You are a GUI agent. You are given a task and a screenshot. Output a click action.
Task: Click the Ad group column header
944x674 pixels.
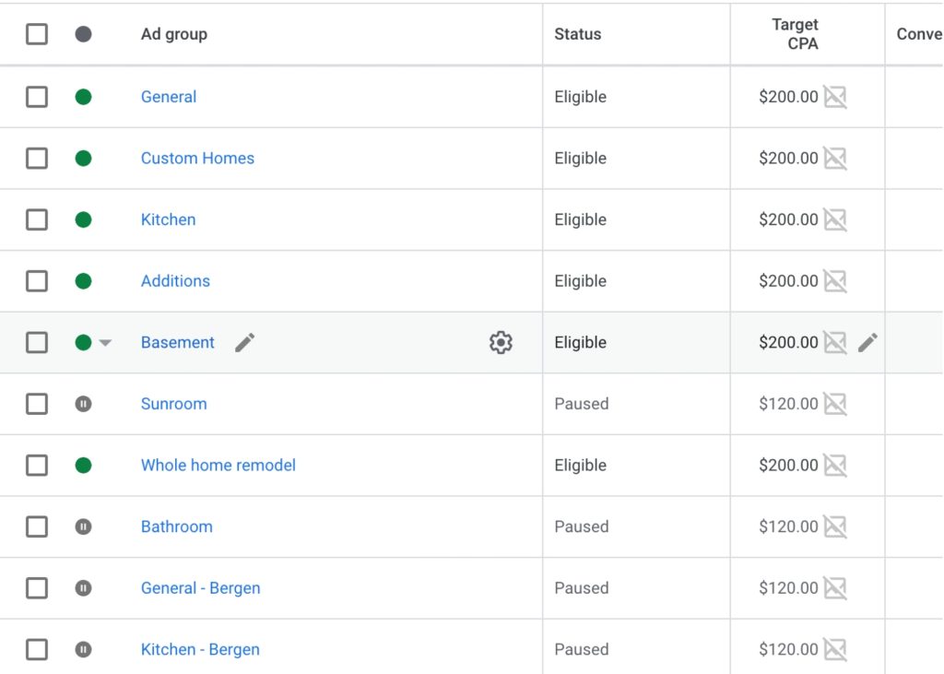coord(173,33)
